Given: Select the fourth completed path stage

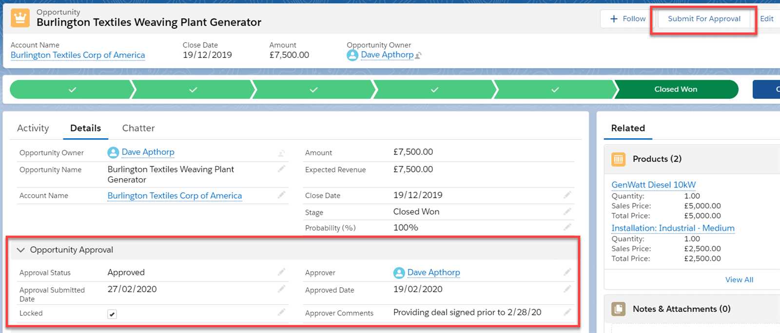Looking at the screenshot, I should [434, 90].
